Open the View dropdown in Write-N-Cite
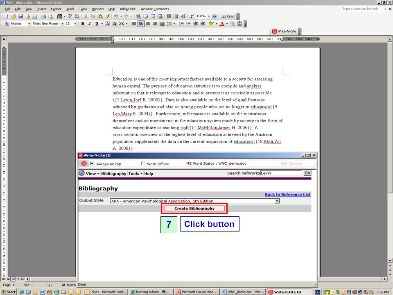This screenshot has height=295, width=393. [93, 174]
